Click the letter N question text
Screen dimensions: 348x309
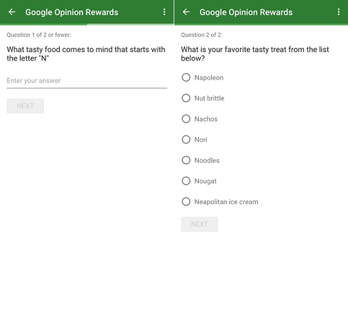coord(86,54)
